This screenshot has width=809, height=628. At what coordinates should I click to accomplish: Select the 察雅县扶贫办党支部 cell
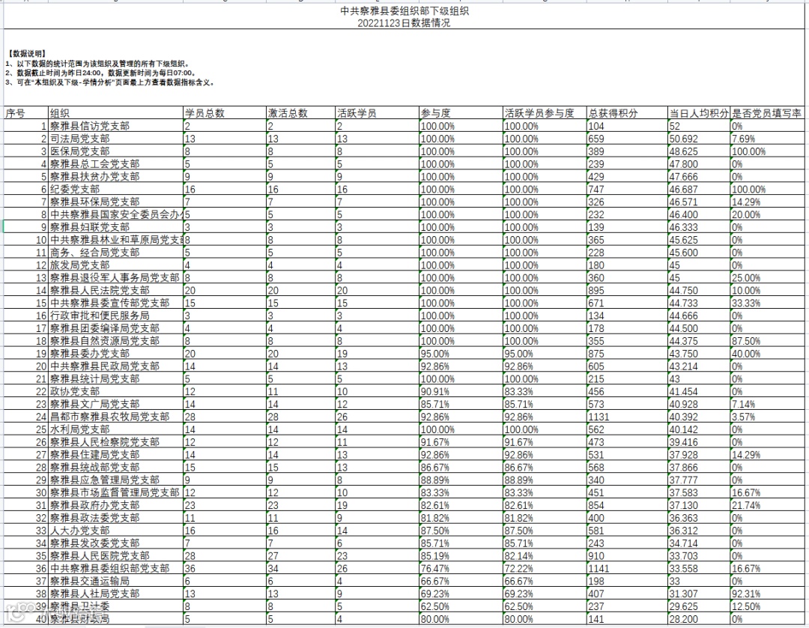pyautogui.click(x=116, y=176)
